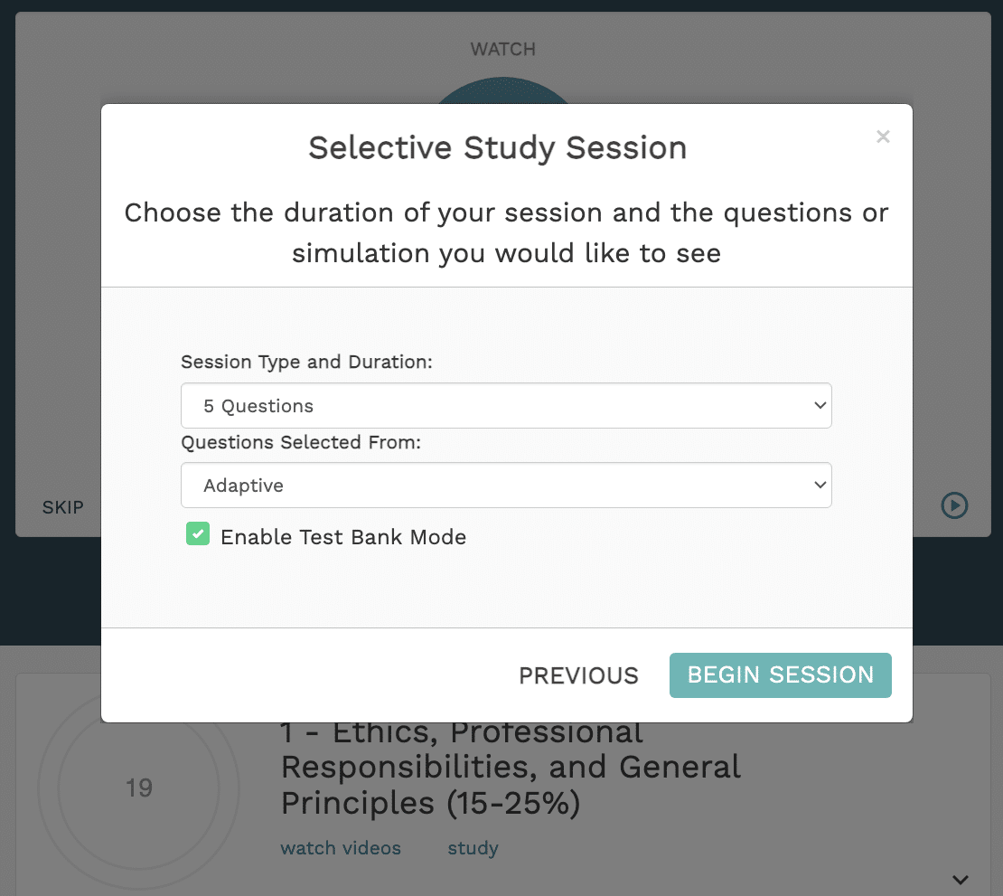Select the Ethics, Professional Responsibilities section title
Image resolution: width=1003 pixels, height=896 pixels.
[x=511, y=767]
